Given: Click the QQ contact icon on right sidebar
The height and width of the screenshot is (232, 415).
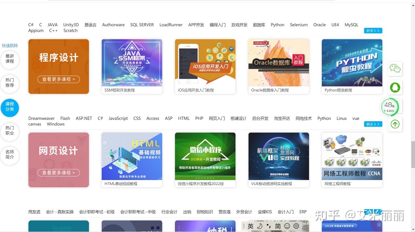Looking at the screenshot, I should (395, 87).
